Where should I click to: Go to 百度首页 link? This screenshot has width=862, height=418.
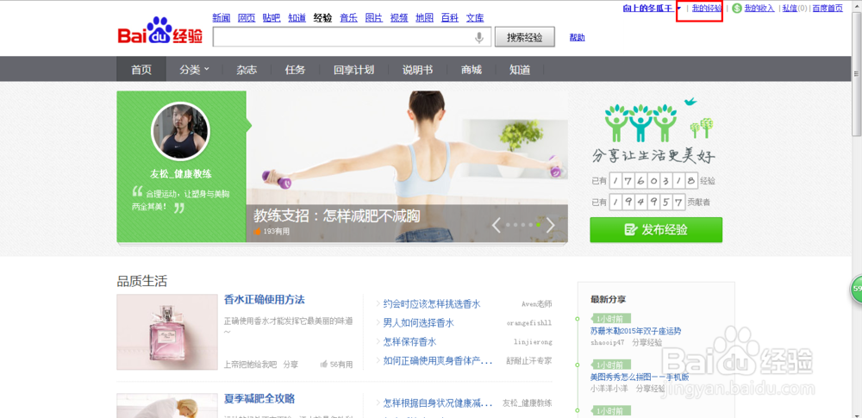(828, 9)
